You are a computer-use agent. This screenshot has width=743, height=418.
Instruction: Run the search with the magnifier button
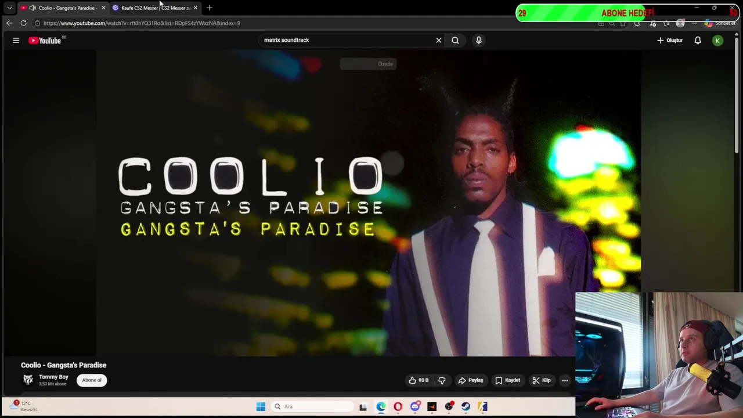(456, 40)
